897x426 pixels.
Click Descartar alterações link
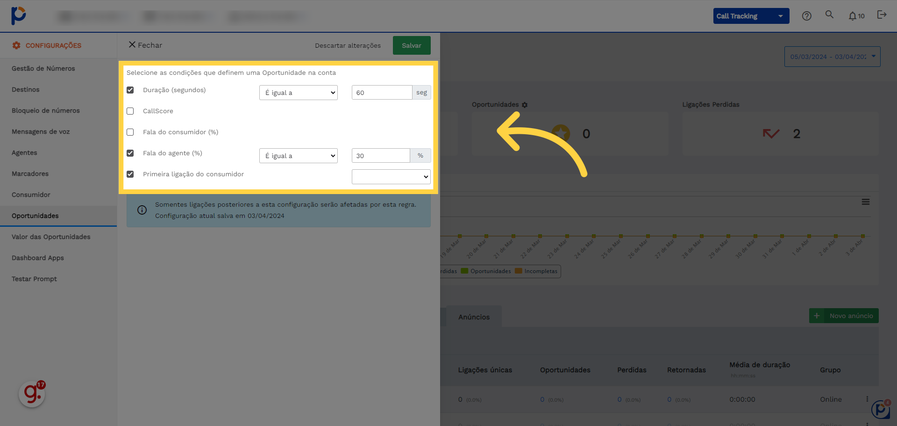point(348,45)
